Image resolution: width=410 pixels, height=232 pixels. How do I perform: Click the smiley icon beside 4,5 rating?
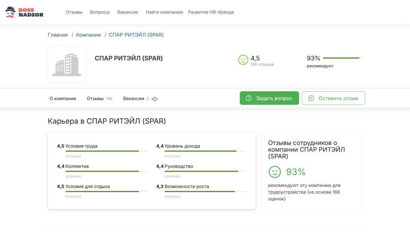(243, 60)
